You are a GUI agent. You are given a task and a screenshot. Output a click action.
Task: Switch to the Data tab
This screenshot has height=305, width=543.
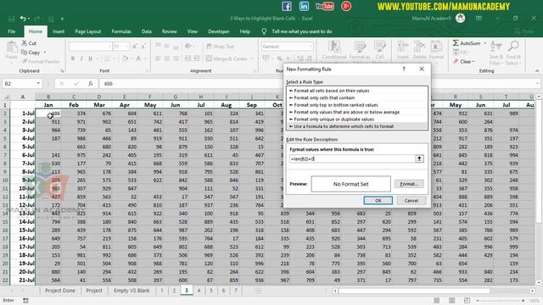click(x=147, y=31)
